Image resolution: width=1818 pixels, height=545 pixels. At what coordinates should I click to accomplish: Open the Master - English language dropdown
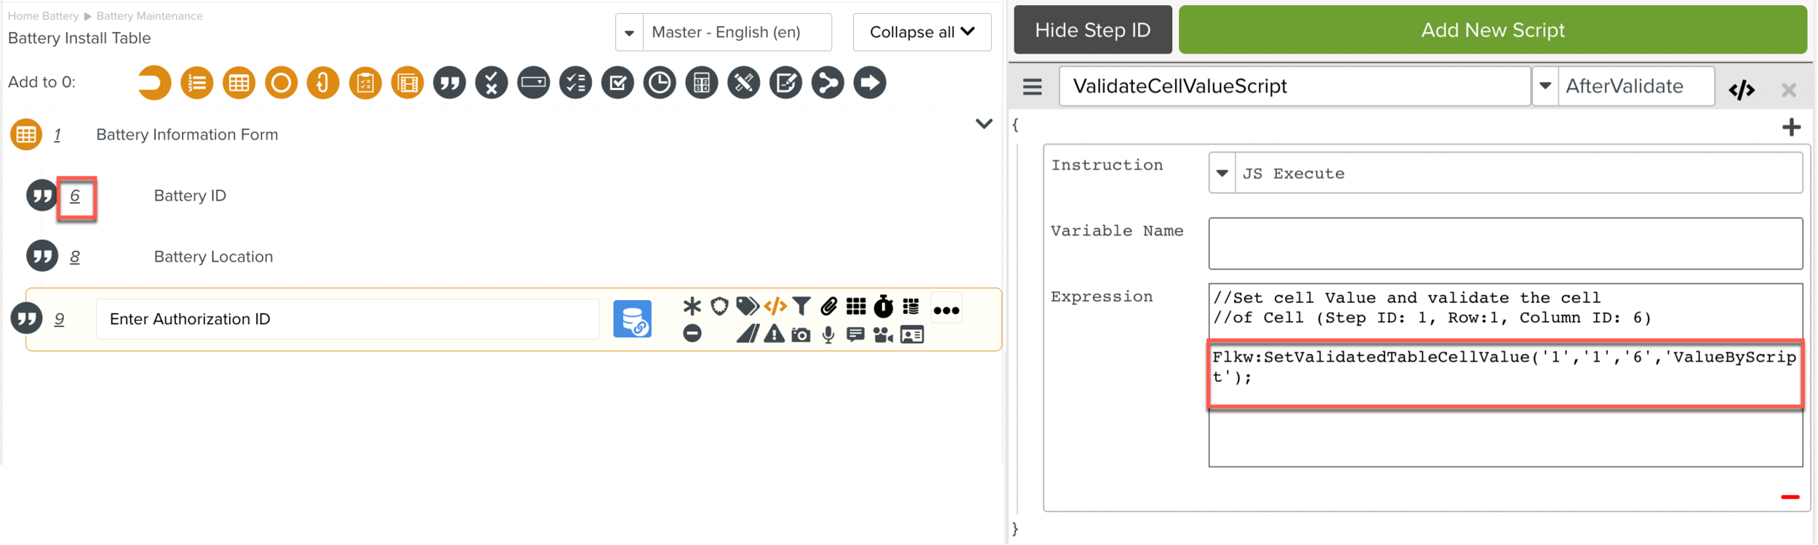pyautogui.click(x=630, y=33)
